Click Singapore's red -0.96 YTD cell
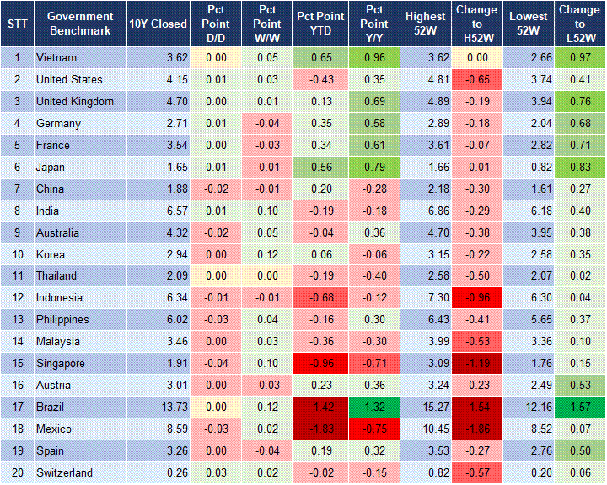The width and height of the screenshot is (607, 485). tap(320, 364)
